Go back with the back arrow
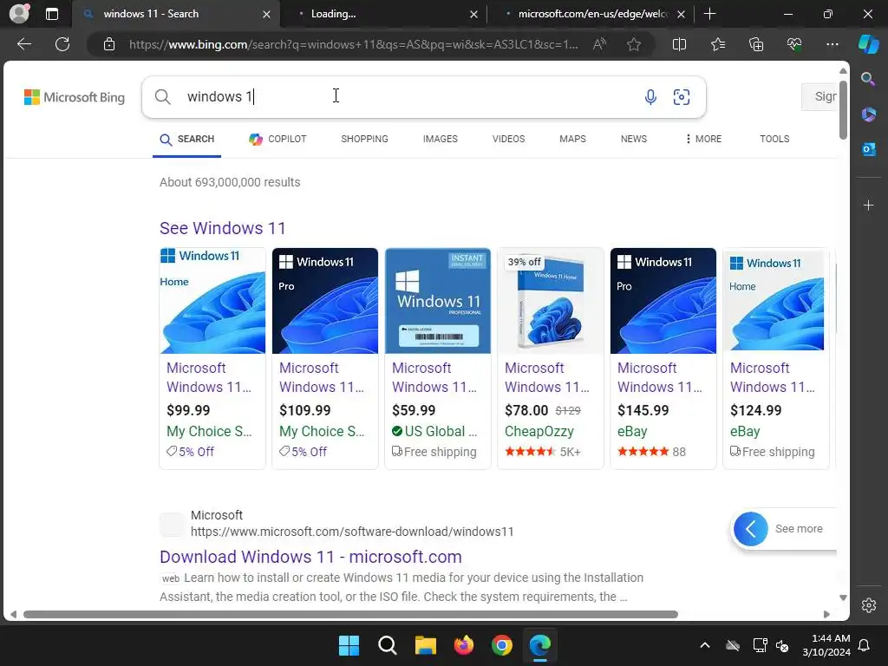The image size is (888, 666). pyautogui.click(x=24, y=44)
